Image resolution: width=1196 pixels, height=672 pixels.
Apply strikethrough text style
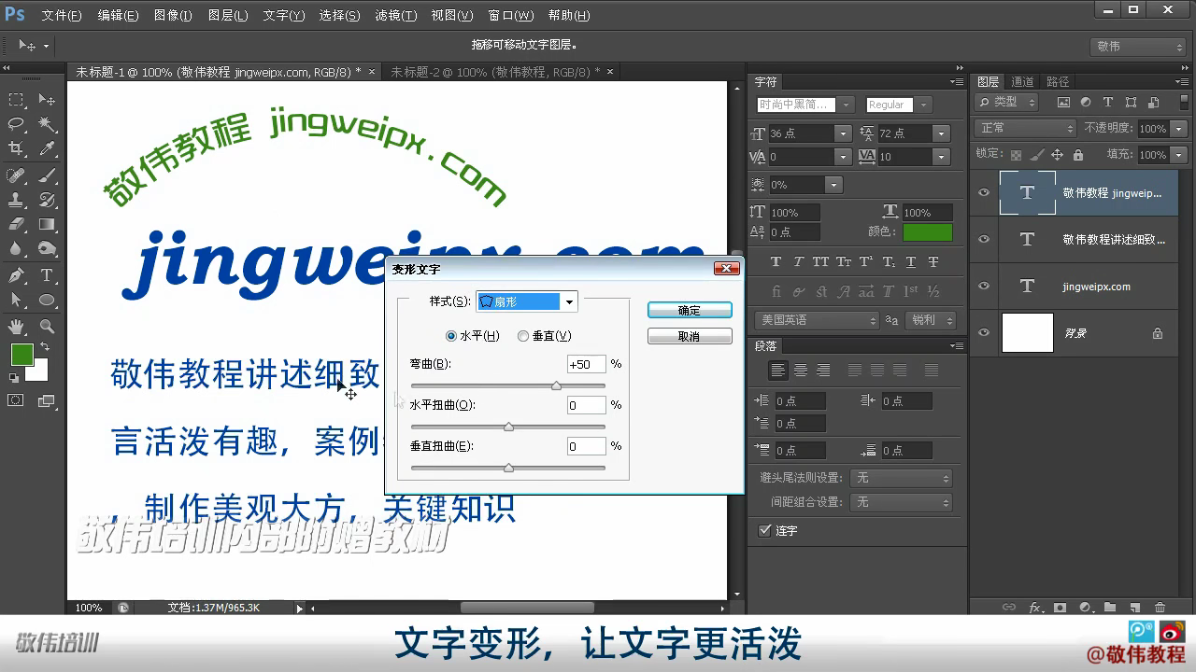[933, 262]
